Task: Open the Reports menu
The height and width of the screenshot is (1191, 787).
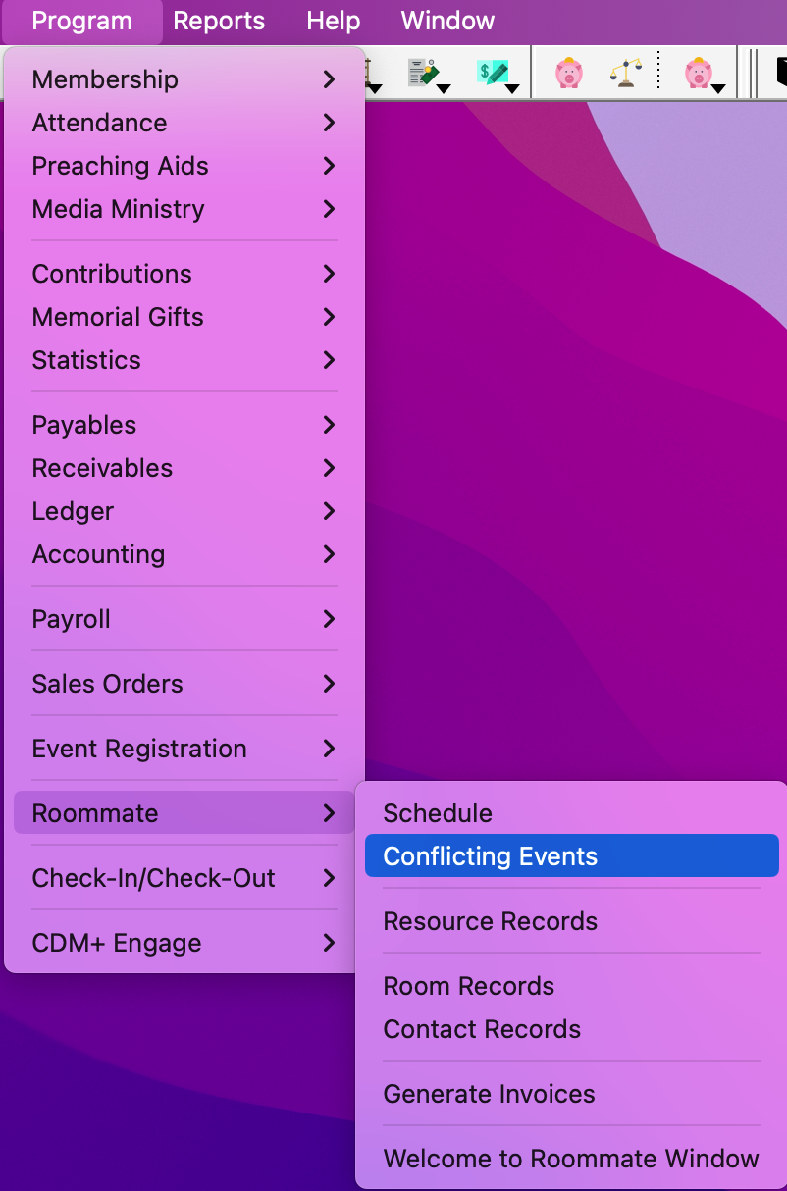Action: point(219,21)
